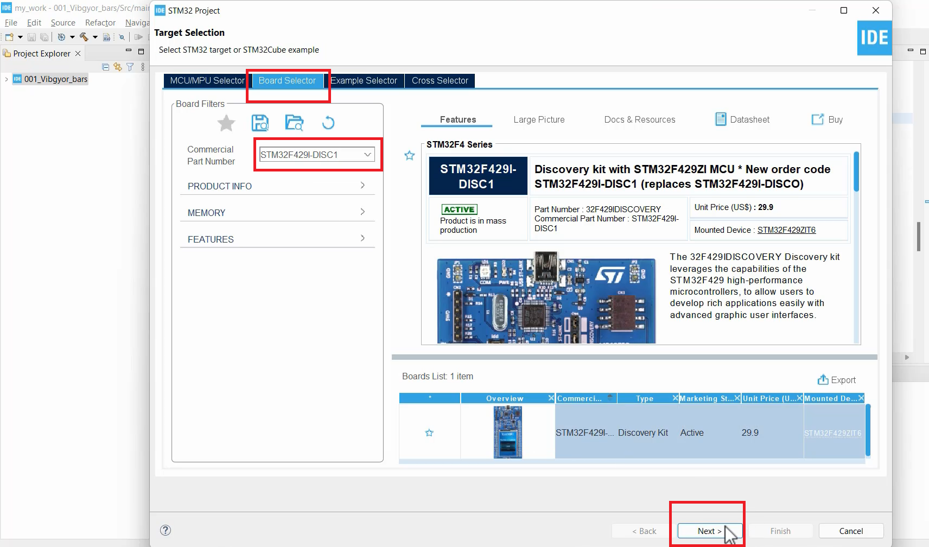The width and height of the screenshot is (929, 547).
Task: Click the save search floppy-disk icon
Action: pyautogui.click(x=260, y=123)
